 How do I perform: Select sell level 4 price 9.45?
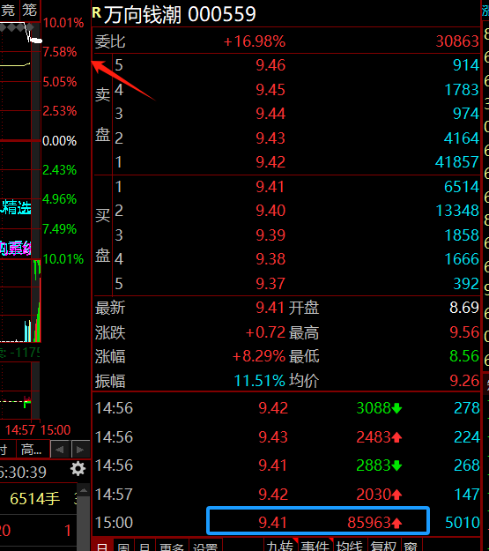coord(270,90)
